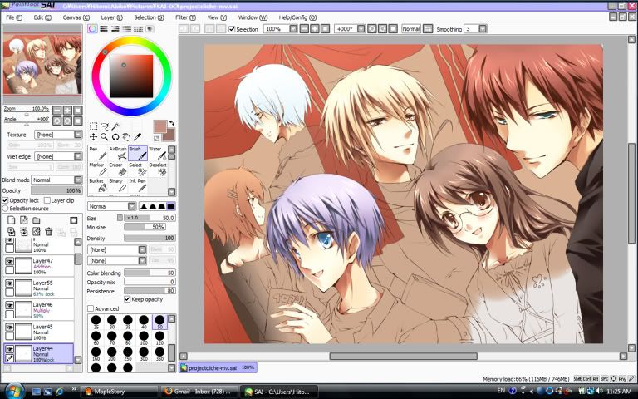Activate the move layer tool
Image resolution: width=638 pixels, height=399 pixels.
click(x=93, y=137)
